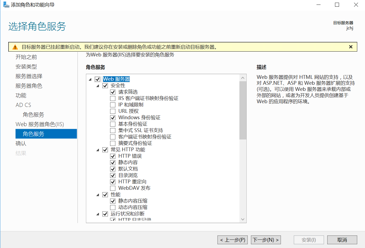The width and height of the screenshot is (365, 248).
Task: Open the 确认 wizard step
Action: pyautogui.click(x=21, y=144)
